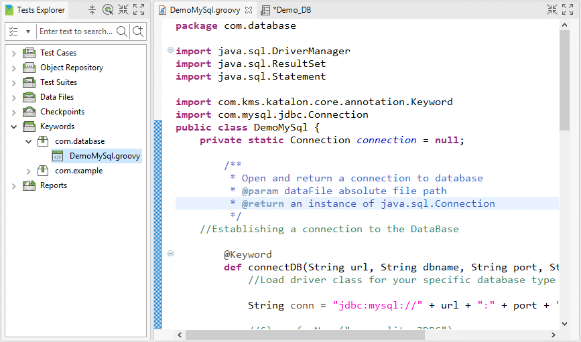This screenshot has height=342, width=581.
Task: Minimize the Tests Explorer panel
Action: 123,9
